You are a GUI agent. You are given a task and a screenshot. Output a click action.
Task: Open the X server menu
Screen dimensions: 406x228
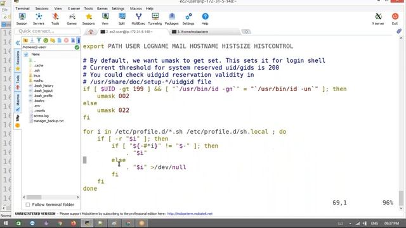[x=74, y=8]
